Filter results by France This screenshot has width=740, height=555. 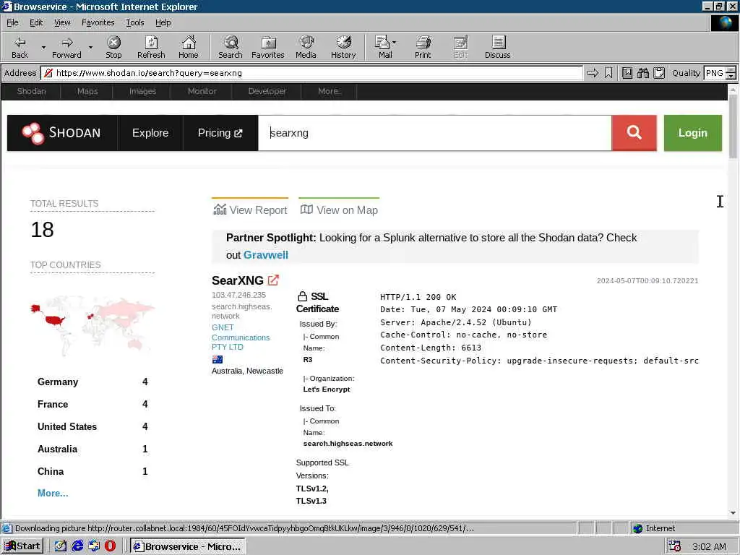[92, 404]
